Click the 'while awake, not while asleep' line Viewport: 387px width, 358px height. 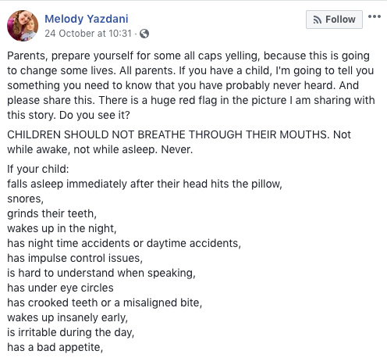coord(100,149)
